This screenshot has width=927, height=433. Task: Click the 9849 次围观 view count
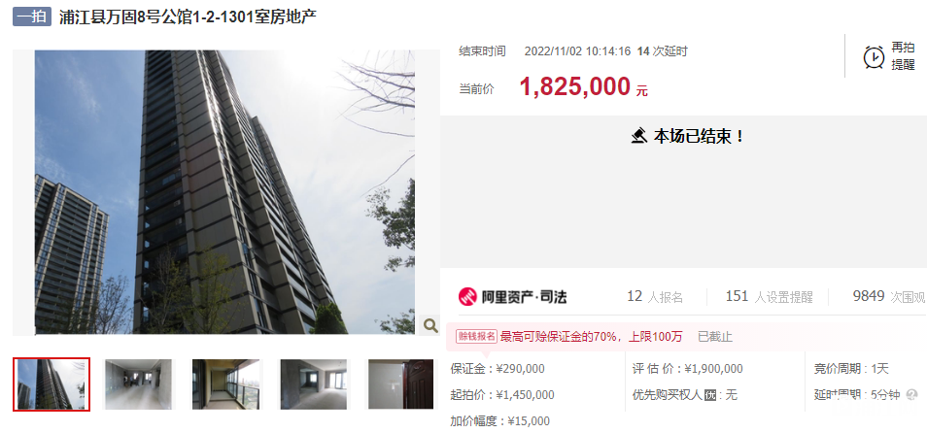tap(889, 296)
